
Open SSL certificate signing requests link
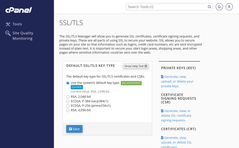[176, 115]
